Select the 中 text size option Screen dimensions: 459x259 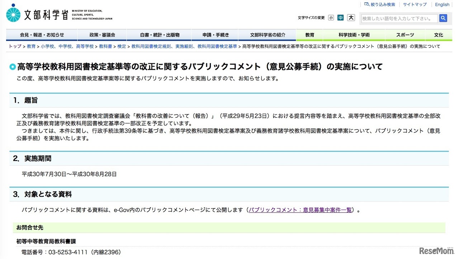pos(341,18)
